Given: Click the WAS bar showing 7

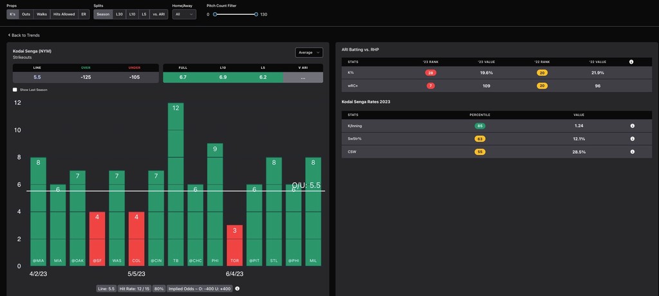Looking at the screenshot, I should (x=117, y=218).
